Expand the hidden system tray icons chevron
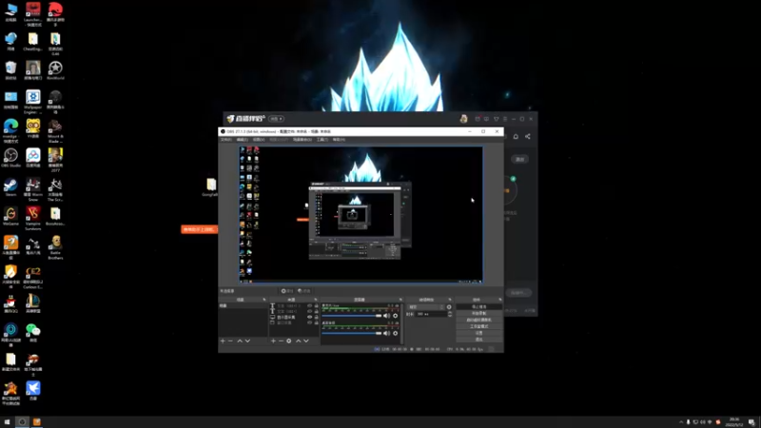 pos(680,421)
